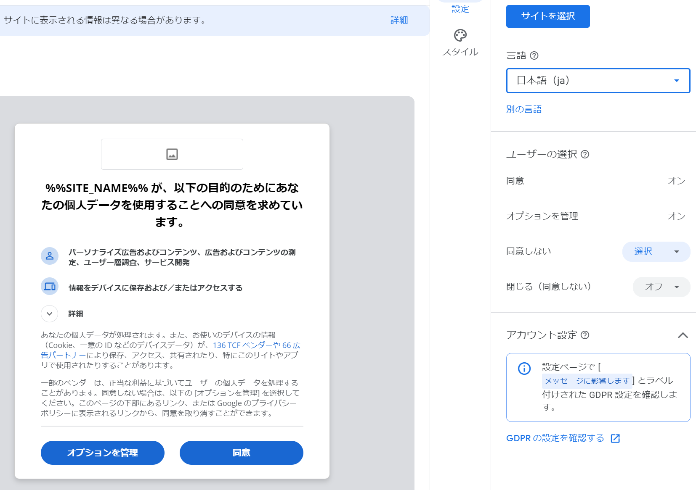Click the オプションを管理 button in preview
This screenshot has width=696, height=490.
[x=103, y=453]
